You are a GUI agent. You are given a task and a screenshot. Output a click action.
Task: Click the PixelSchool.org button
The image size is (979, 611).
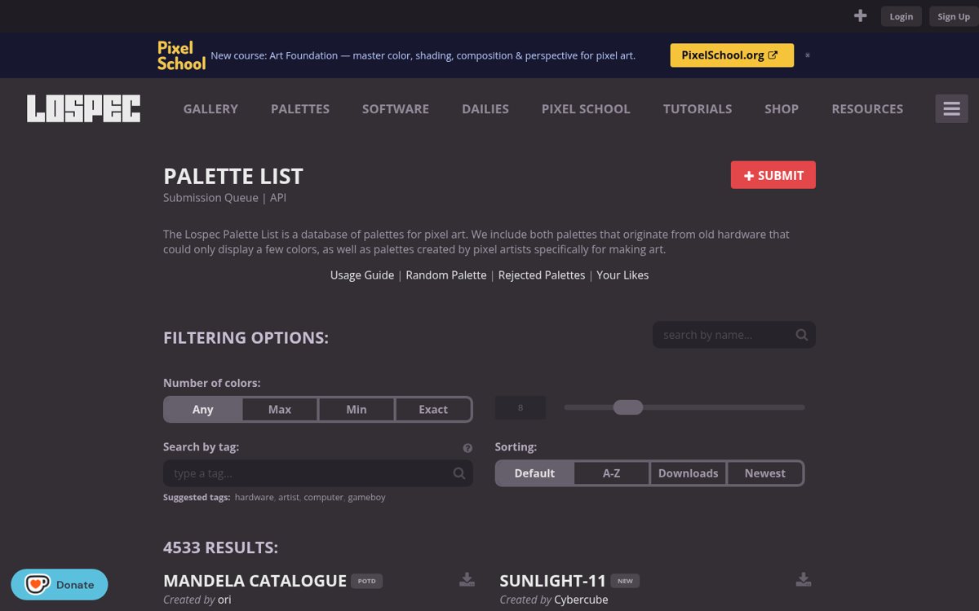click(x=732, y=55)
